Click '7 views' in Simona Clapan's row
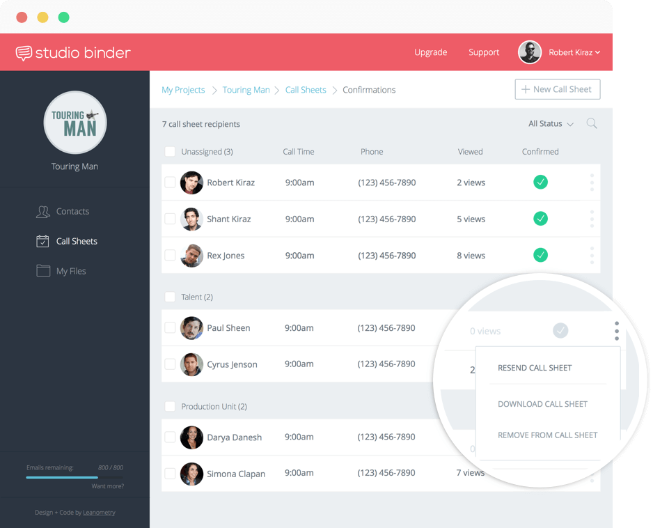653x528 pixels. click(x=471, y=473)
